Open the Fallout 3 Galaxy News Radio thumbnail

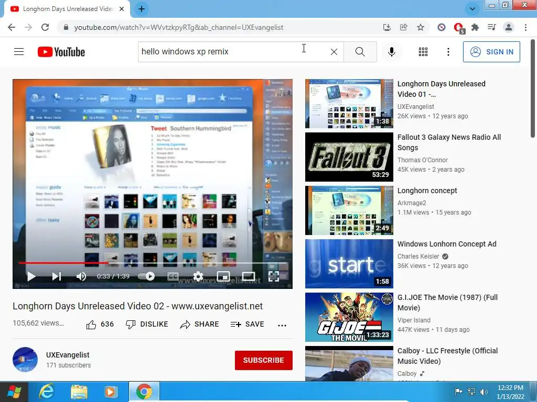349,157
